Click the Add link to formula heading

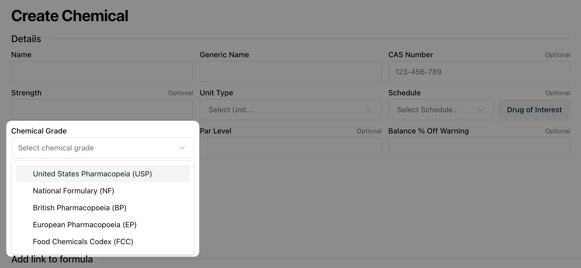click(52, 260)
